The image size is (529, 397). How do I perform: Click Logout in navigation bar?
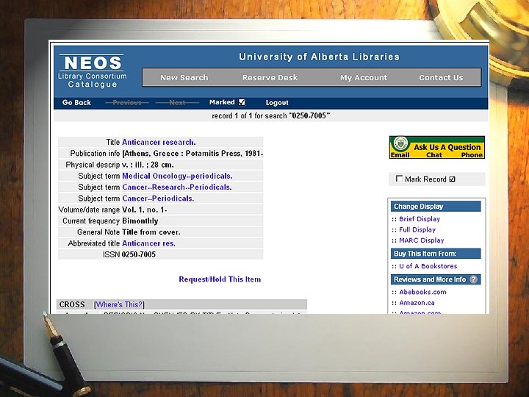click(277, 103)
